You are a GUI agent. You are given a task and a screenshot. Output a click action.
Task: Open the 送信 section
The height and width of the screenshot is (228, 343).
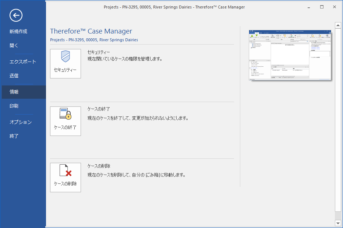click(14, 76)
